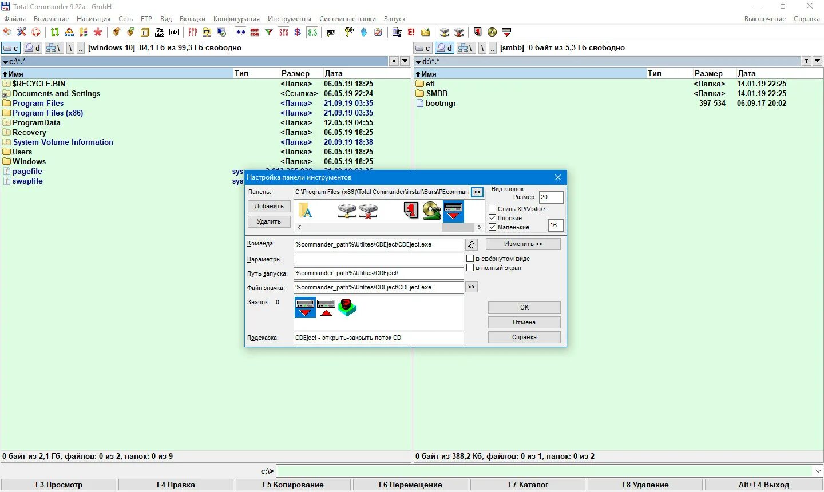Expand the Изменить >> options
This screenshot has height=492, width=824.
523,244
